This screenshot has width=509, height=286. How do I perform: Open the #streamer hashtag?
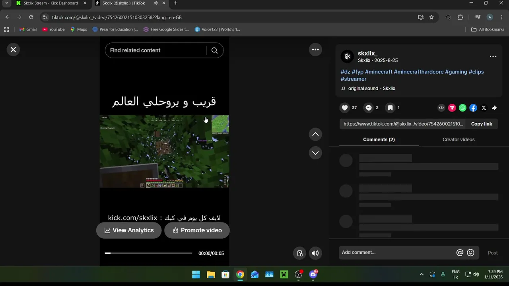(x=354, y=79)
